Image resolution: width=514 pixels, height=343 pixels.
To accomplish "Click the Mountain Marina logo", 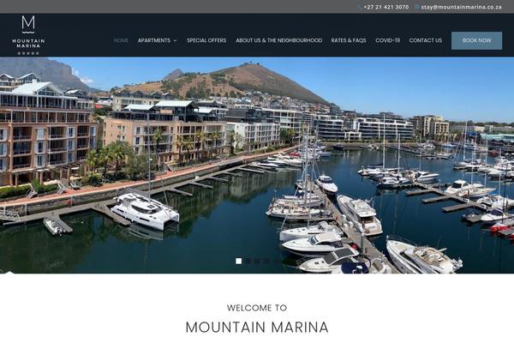I will 28,35.
